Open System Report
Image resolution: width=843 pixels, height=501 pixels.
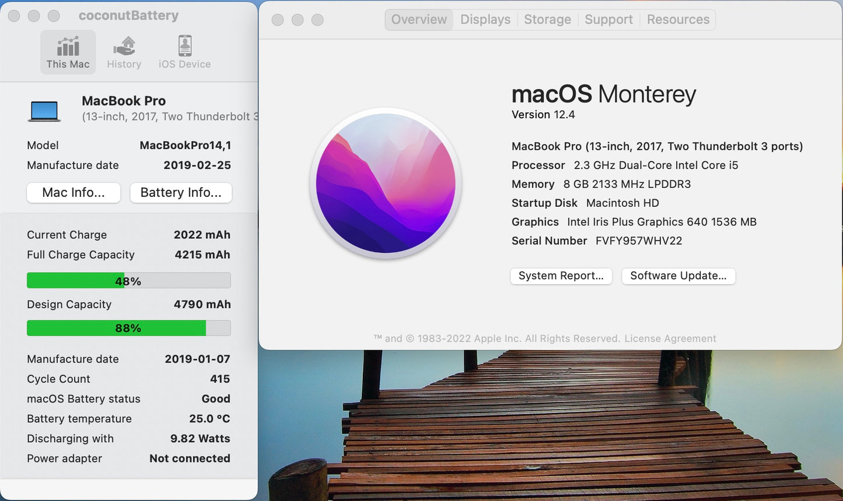tap(561, 276)
